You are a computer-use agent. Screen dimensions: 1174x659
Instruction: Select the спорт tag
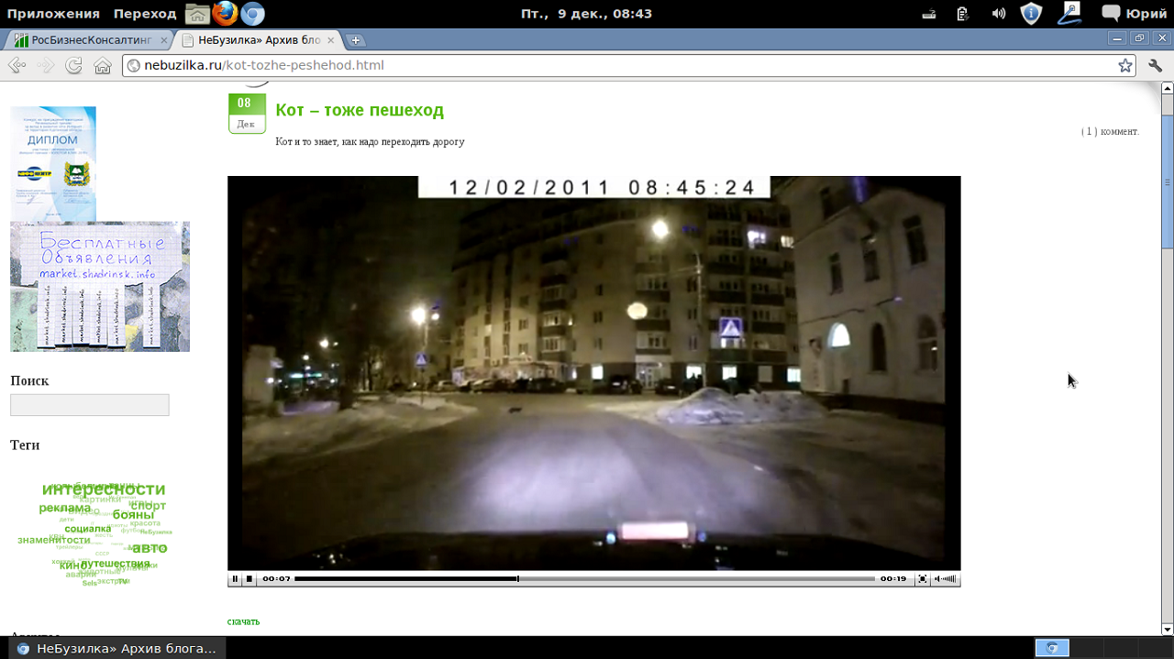(149, 506)
